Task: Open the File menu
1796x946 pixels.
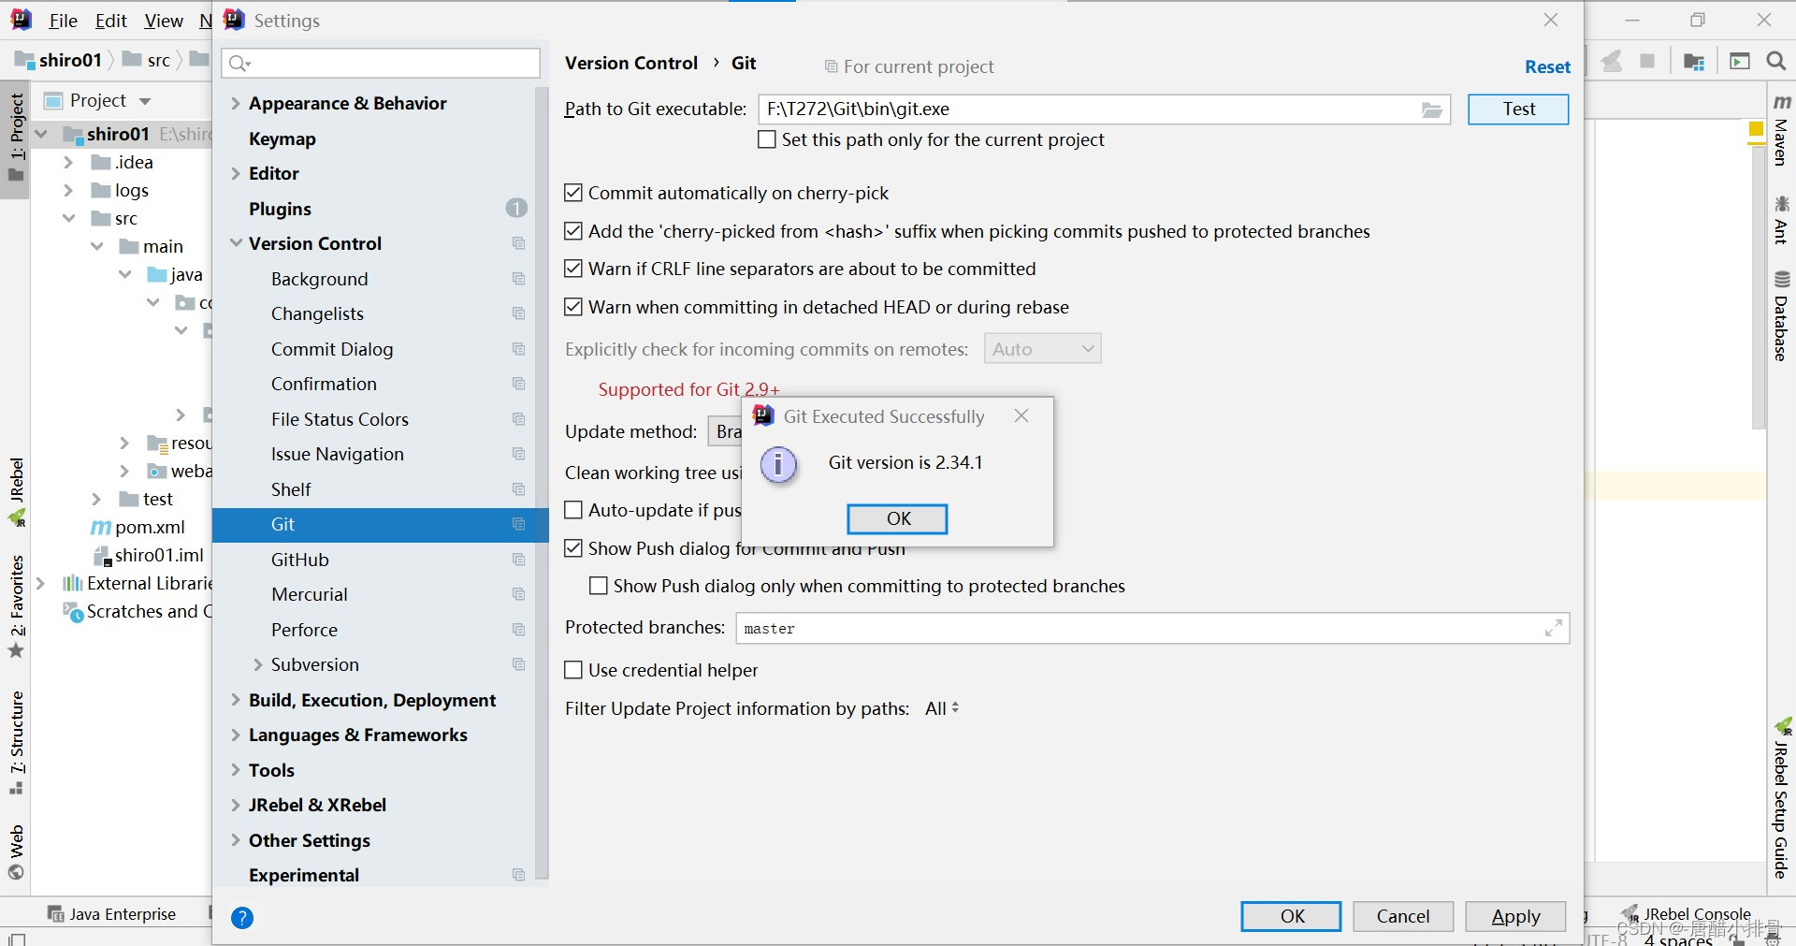Action: (63, 21)
